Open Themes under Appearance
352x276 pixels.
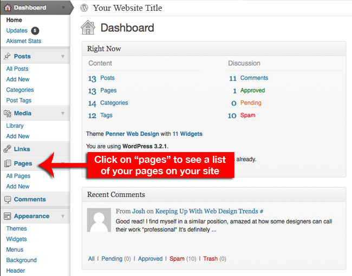16,228
